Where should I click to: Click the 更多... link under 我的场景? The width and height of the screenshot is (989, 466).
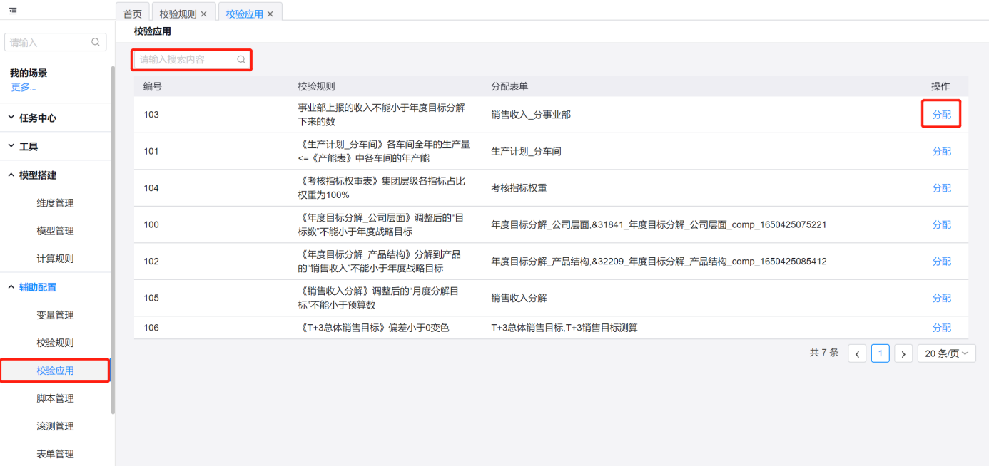tap(24, 87)
